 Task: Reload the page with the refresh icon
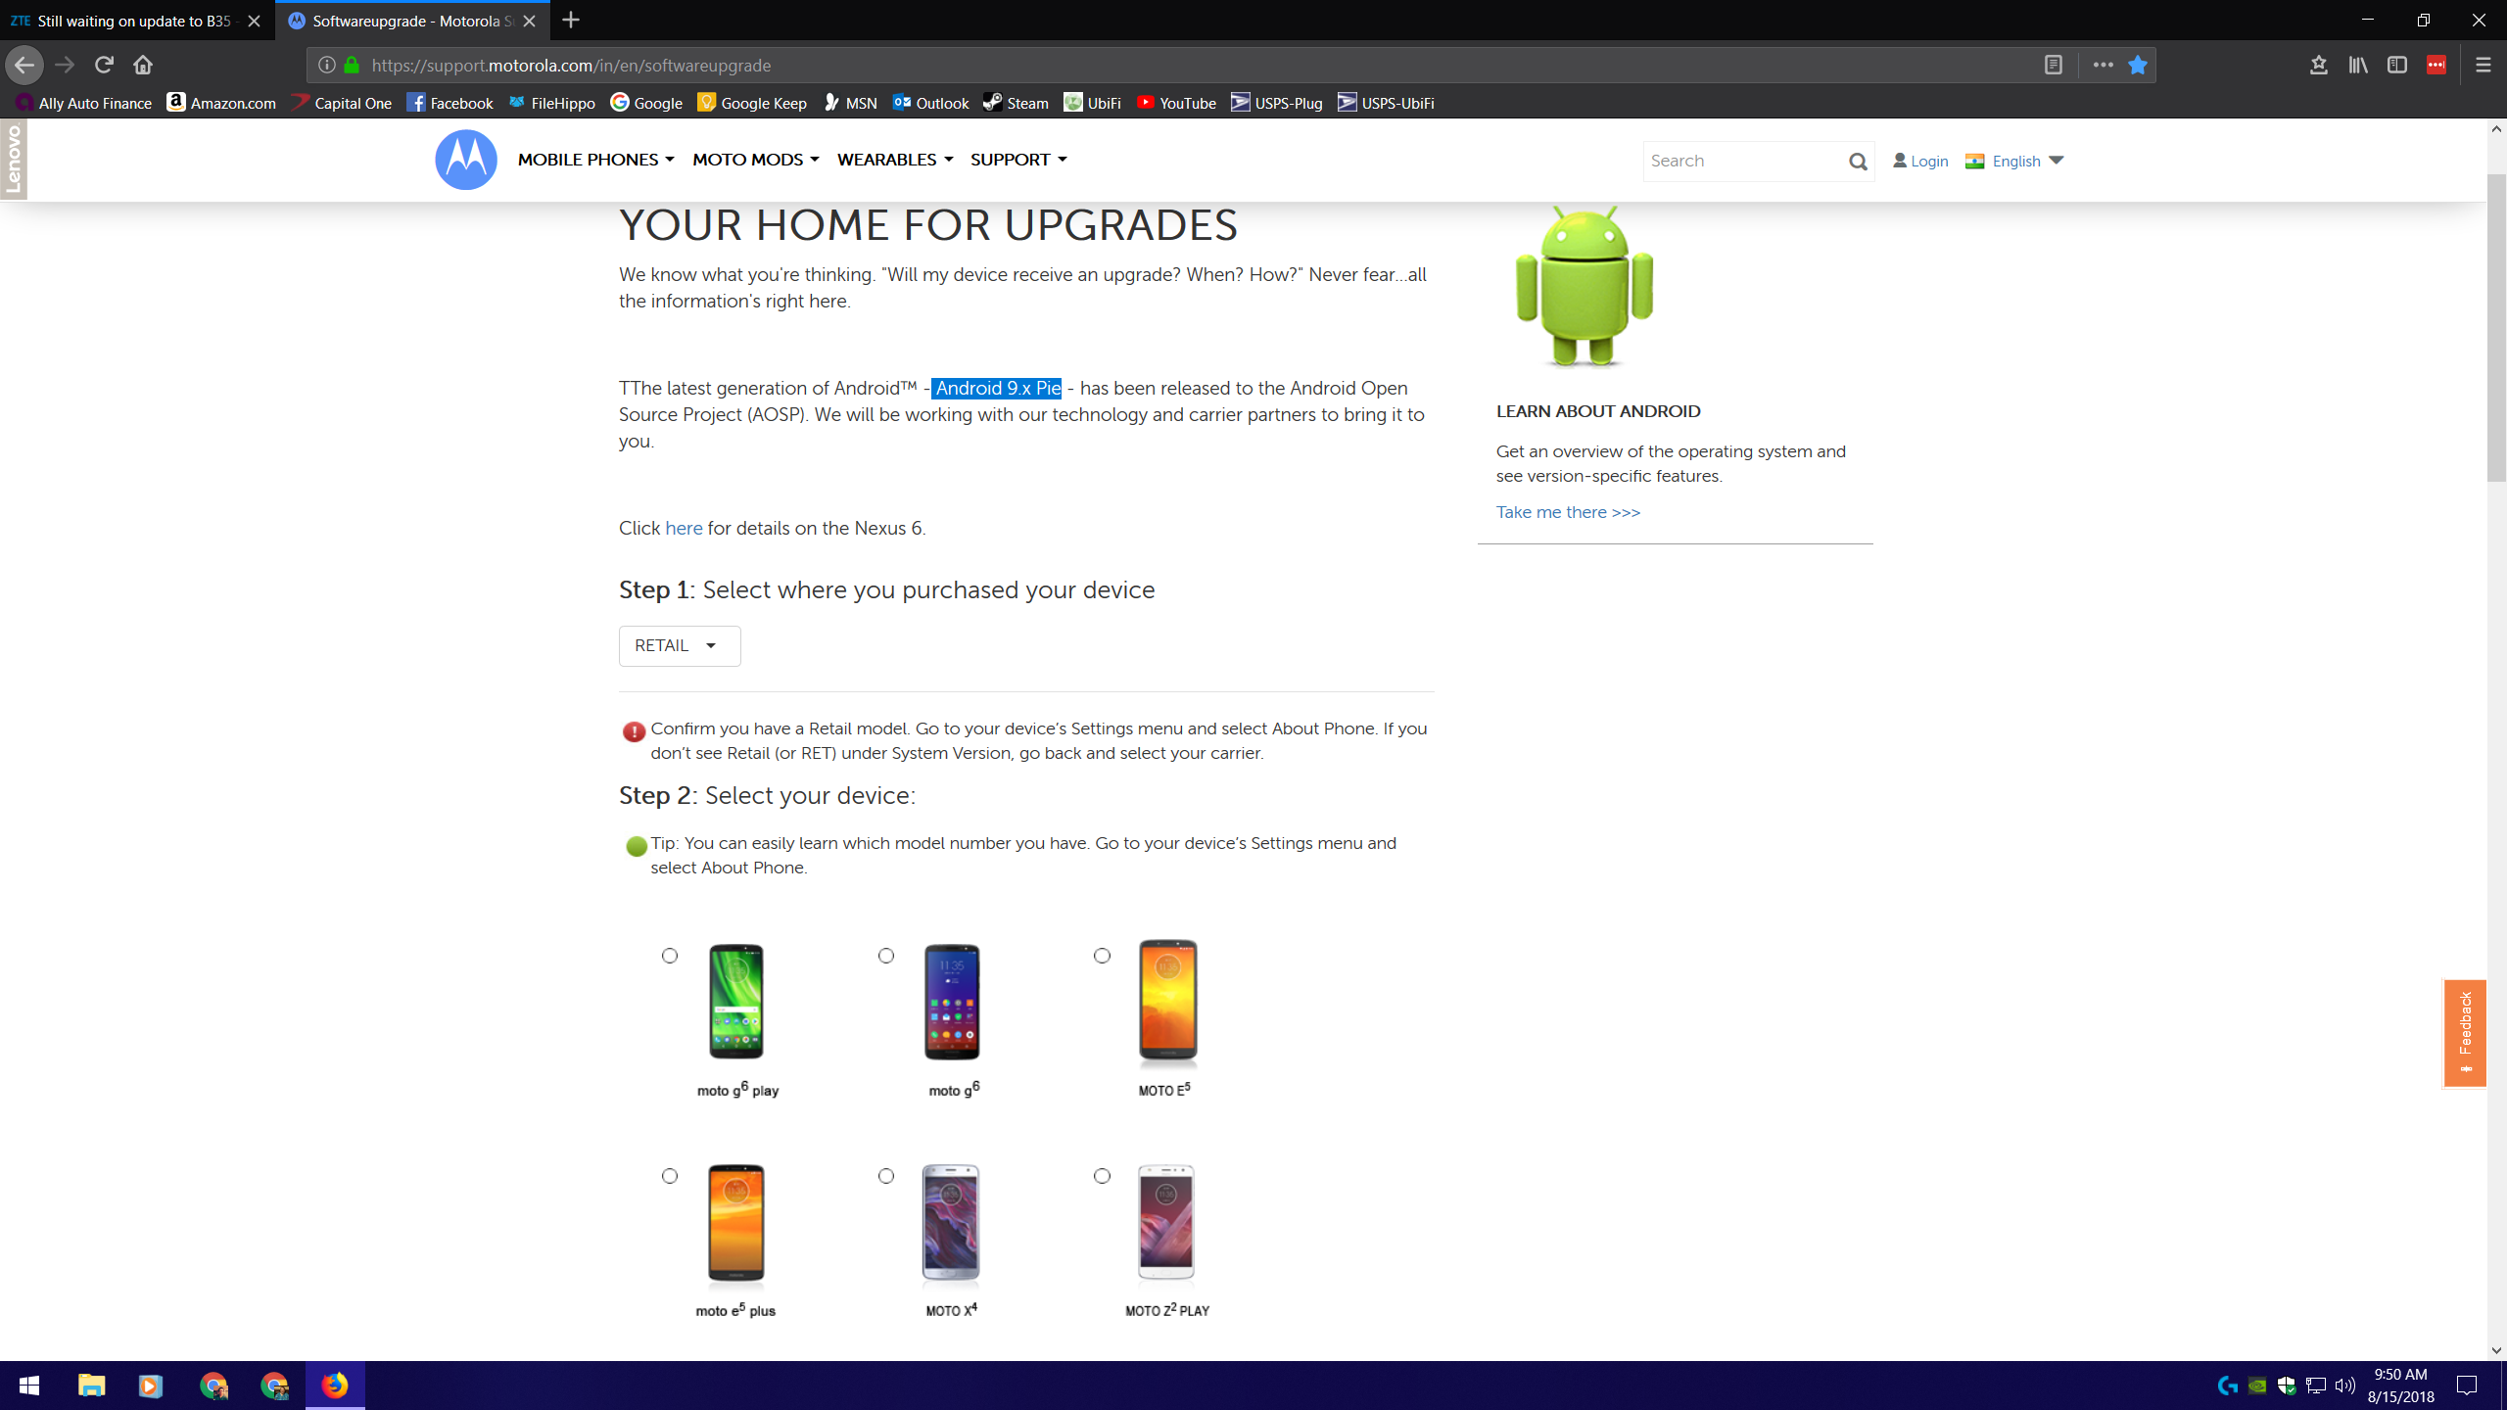[104, 65]
